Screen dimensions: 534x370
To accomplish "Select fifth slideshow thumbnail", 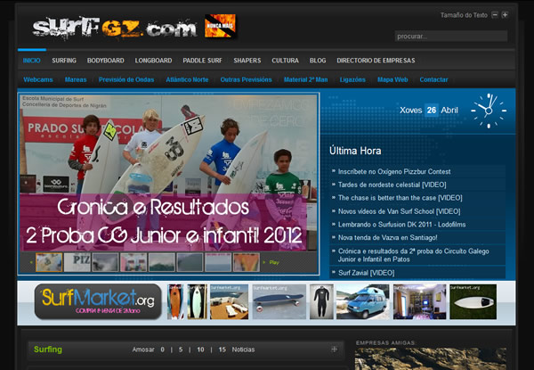I will [x=162, y=262].
